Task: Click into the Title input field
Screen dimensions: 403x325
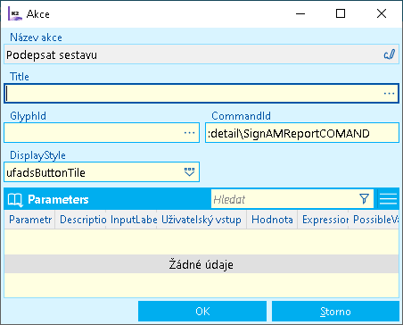Action: (x=201, y=94)
